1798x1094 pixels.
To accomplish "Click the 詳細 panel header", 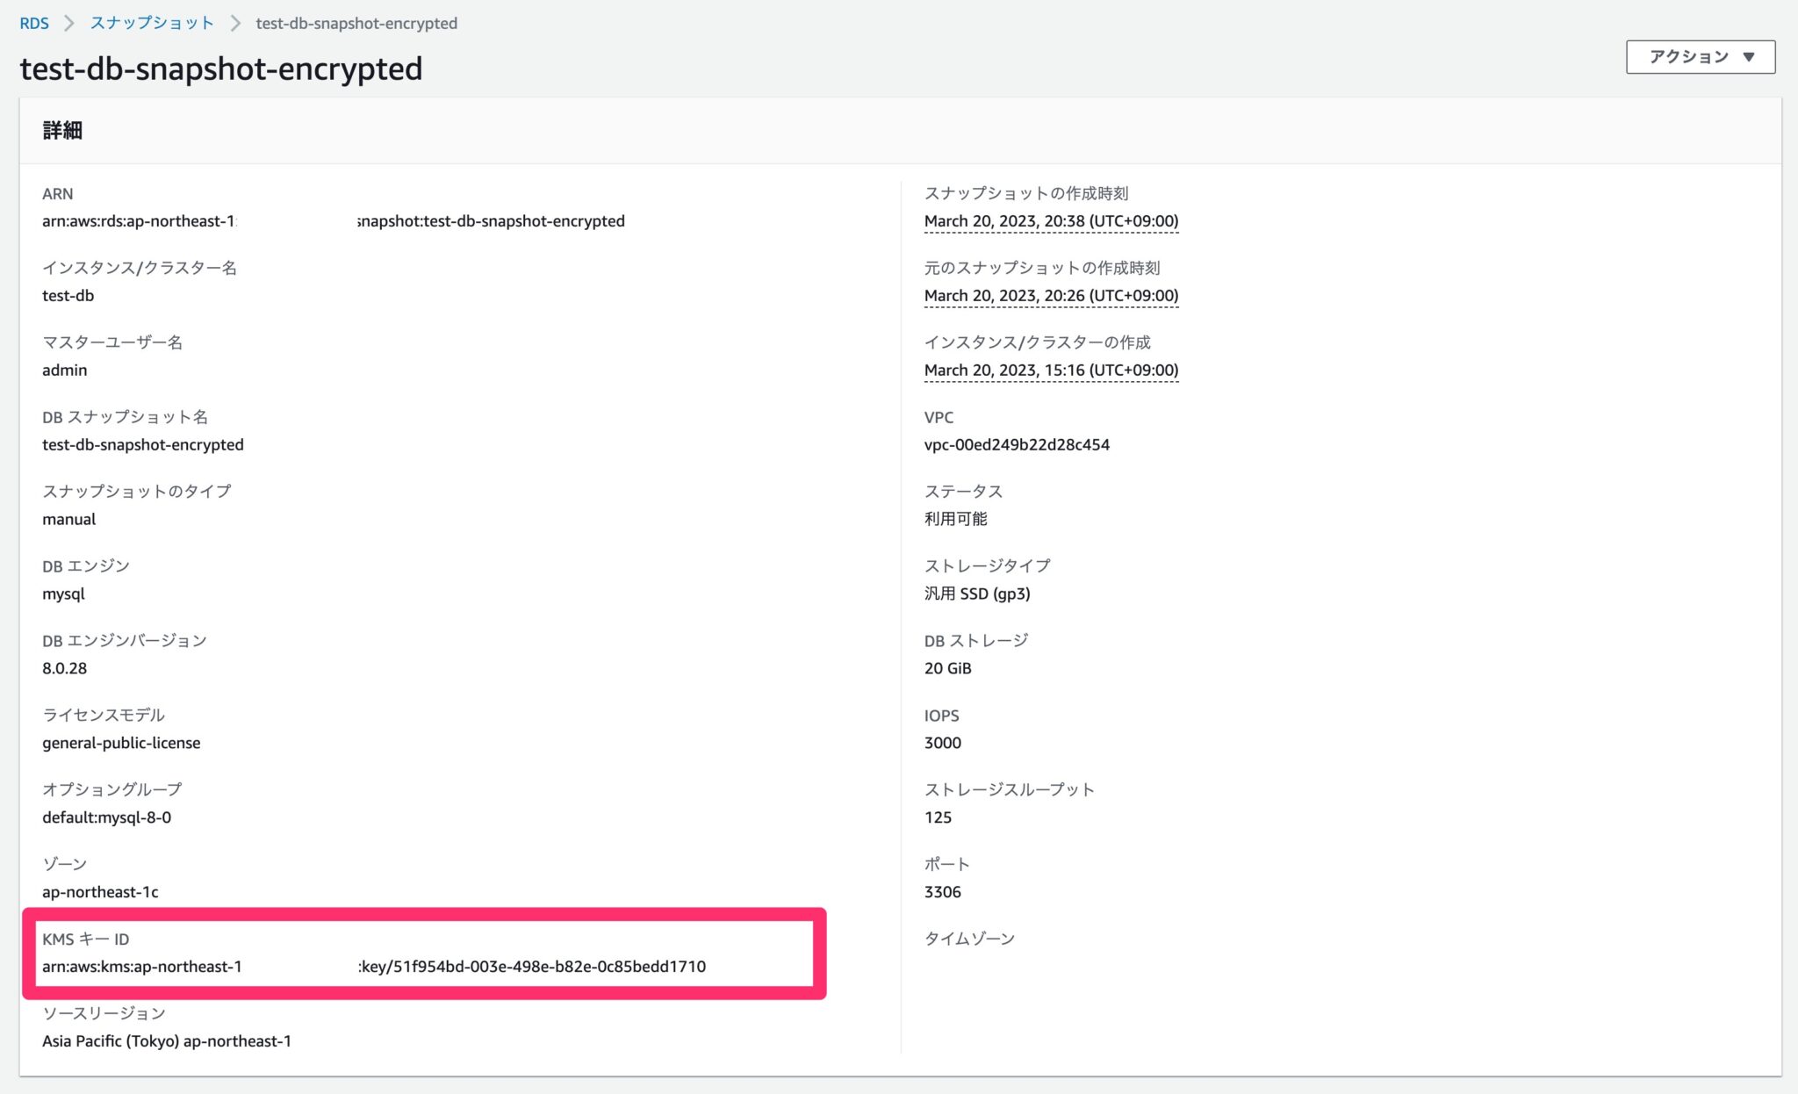I will pyautogui.click(x=60, y=129).
